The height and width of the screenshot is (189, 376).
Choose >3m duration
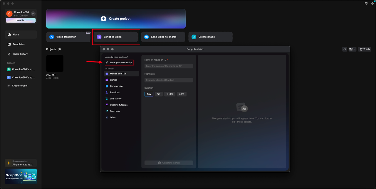(x=182, y=94)
